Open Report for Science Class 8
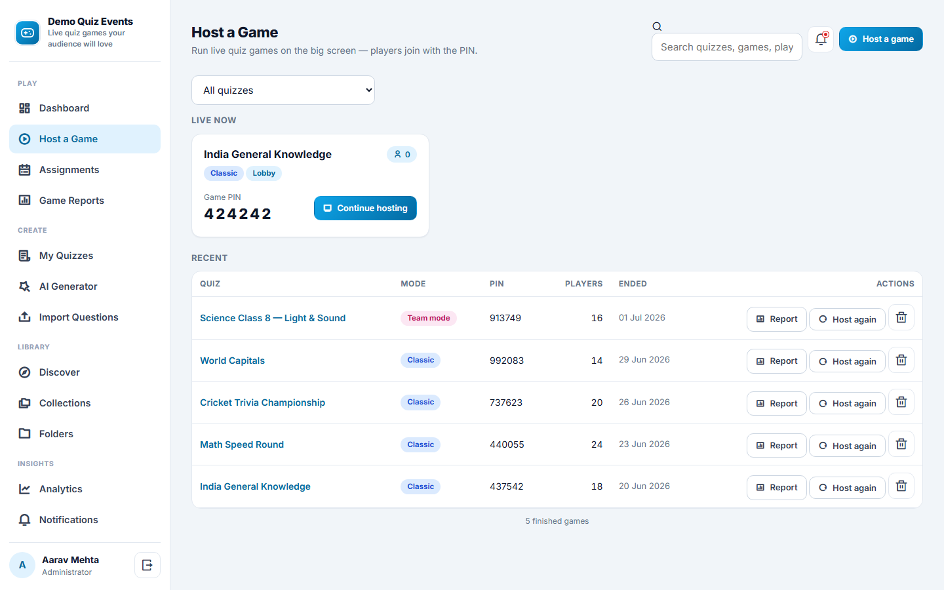944x590 pixels. click(777, 319)
